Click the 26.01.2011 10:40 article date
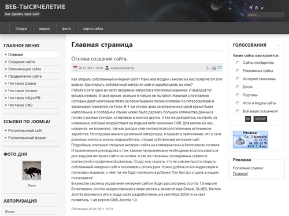Viewport: 289px width, 216px height. (91, 68)
